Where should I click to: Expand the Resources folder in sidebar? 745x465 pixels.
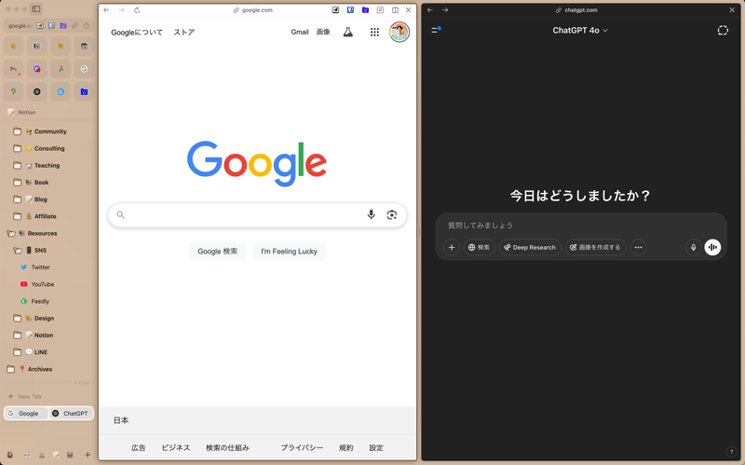pyautogui.click(x=42, y=233)
